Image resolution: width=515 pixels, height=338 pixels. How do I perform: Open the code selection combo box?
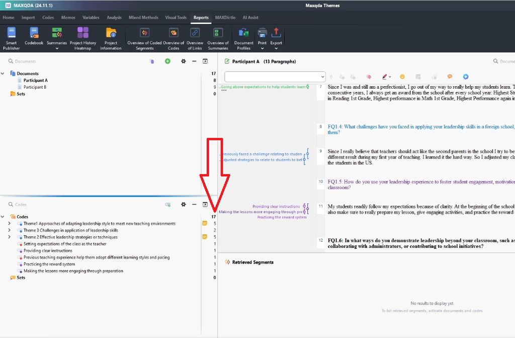[275, 77]
